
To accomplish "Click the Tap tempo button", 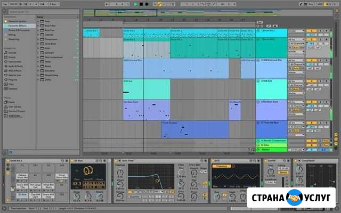I will pyautogui.click(x=5, y=4).
